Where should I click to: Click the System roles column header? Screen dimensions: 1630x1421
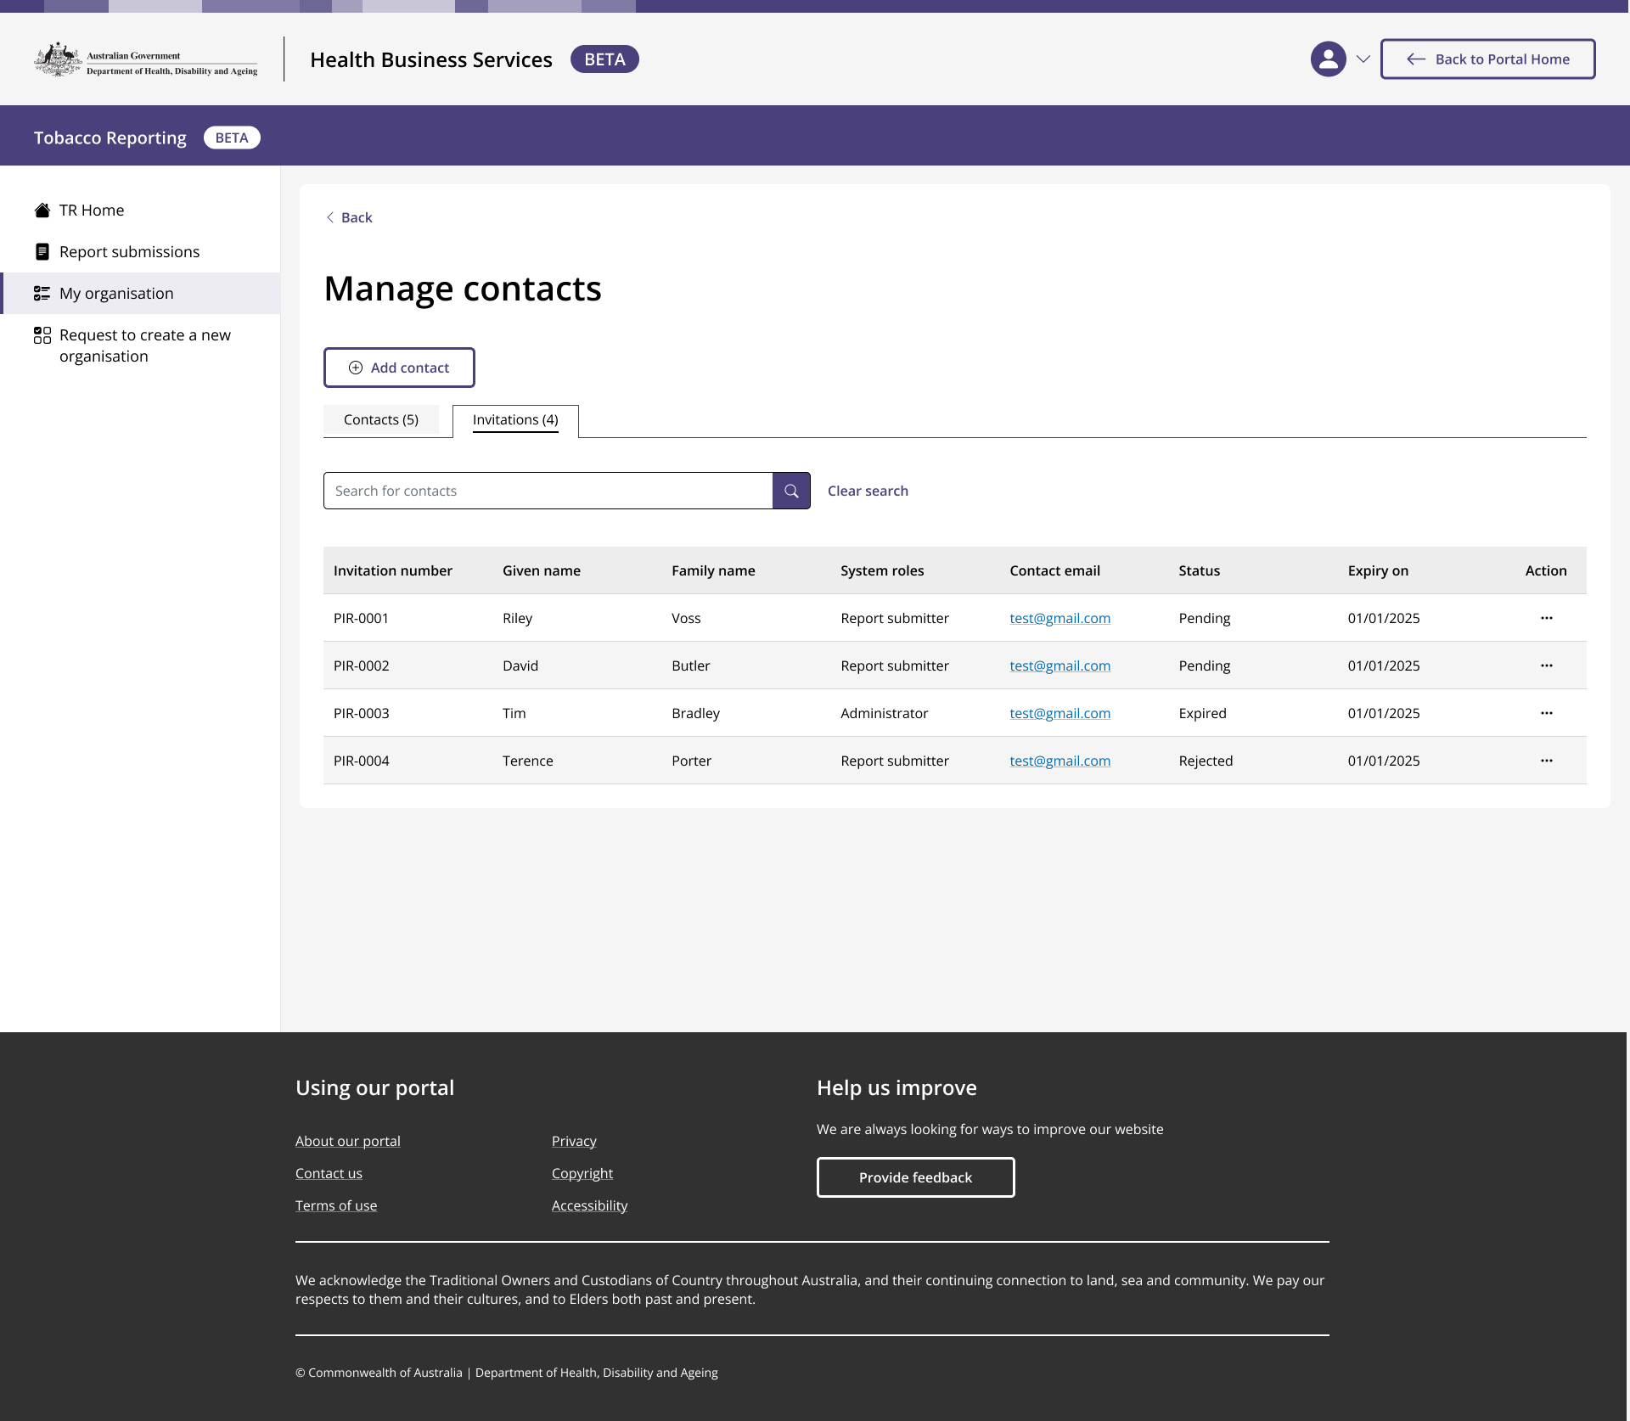pyautogui.click(x=882, y=570)
